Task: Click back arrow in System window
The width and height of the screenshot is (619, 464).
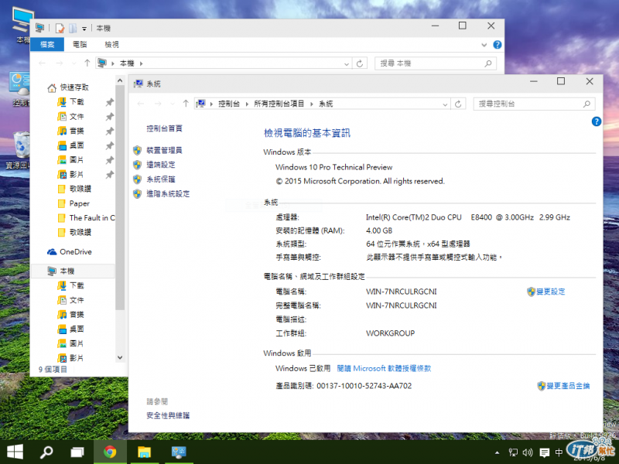Action: pos(141,104)
